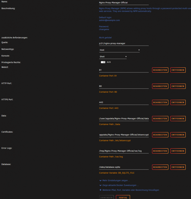Screen dimensions: 191x199
Task: Click 'Container Variable: DB_SQLITE_FILE' text
Action: coord(117,173)
